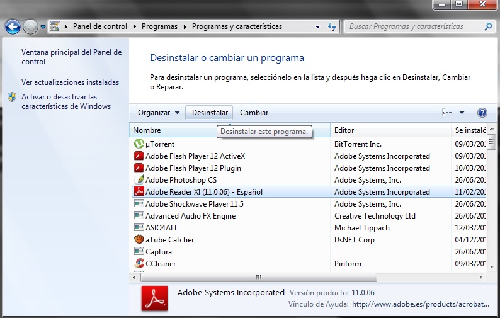Click the Adobe Shockwave Player 11.5 icon
The image size is (500, 318).
pyautogui.click(x=139, y=203)
